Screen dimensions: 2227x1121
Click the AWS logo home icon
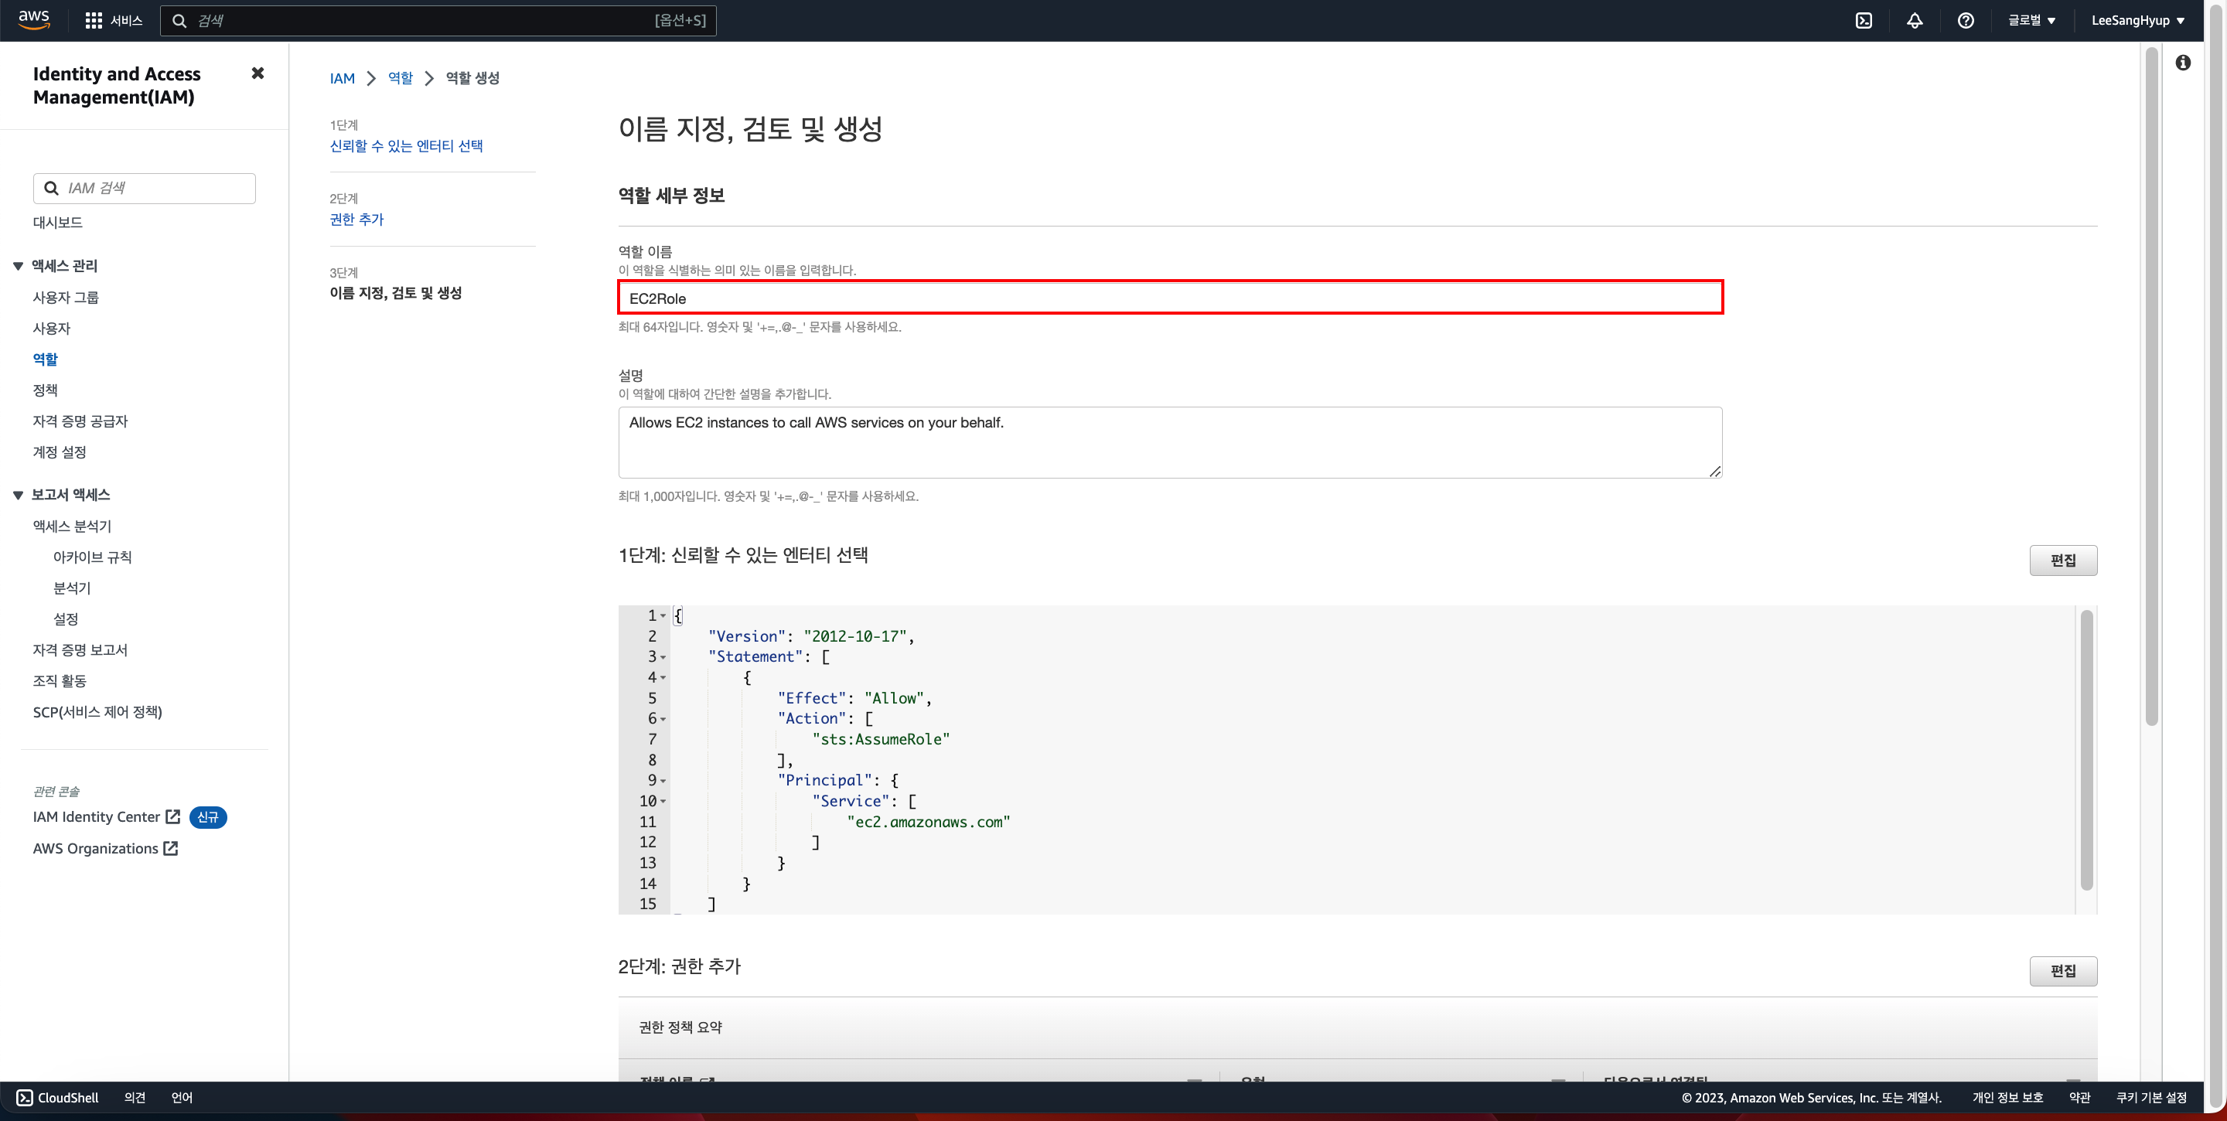click(x=34, y=19)
